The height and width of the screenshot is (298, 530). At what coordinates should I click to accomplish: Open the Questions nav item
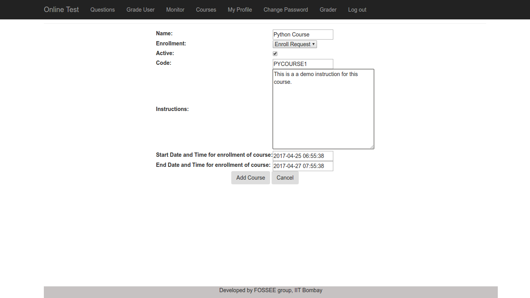click(102, 10)
